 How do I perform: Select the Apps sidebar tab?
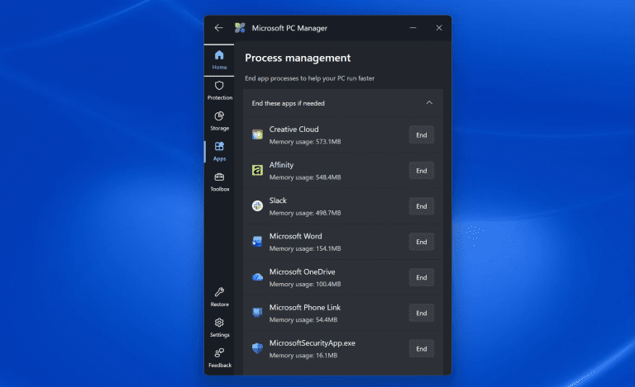pyautogui.click(x=219, y=151)
